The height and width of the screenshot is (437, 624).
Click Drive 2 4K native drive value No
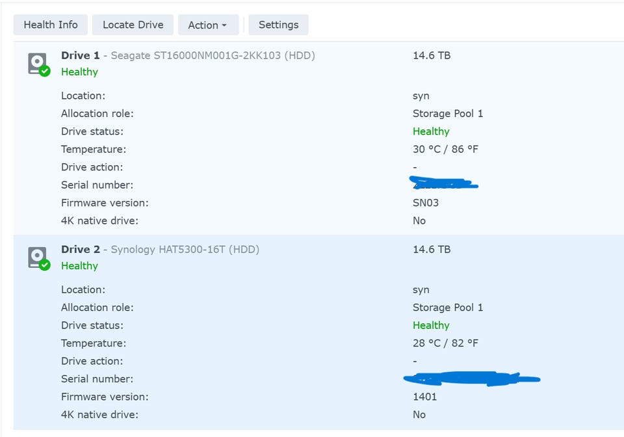[x=419, y=414]
